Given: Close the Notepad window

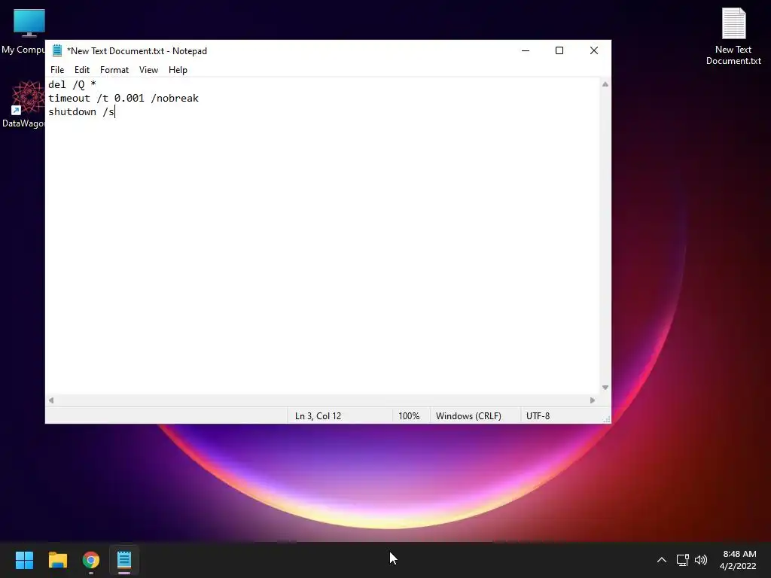Looking at the screenshot, I should point(593,50).
